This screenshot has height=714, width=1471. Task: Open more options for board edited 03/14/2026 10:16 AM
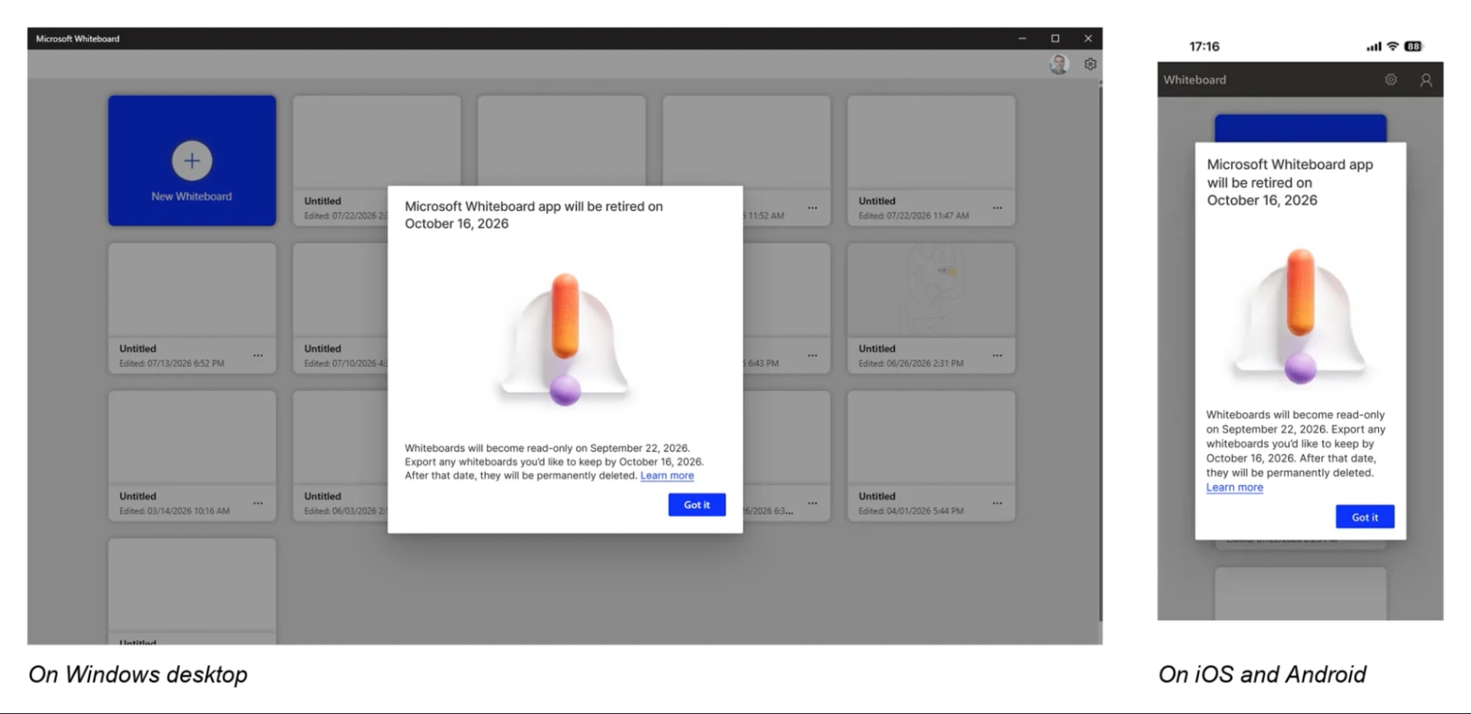(258, 503)
